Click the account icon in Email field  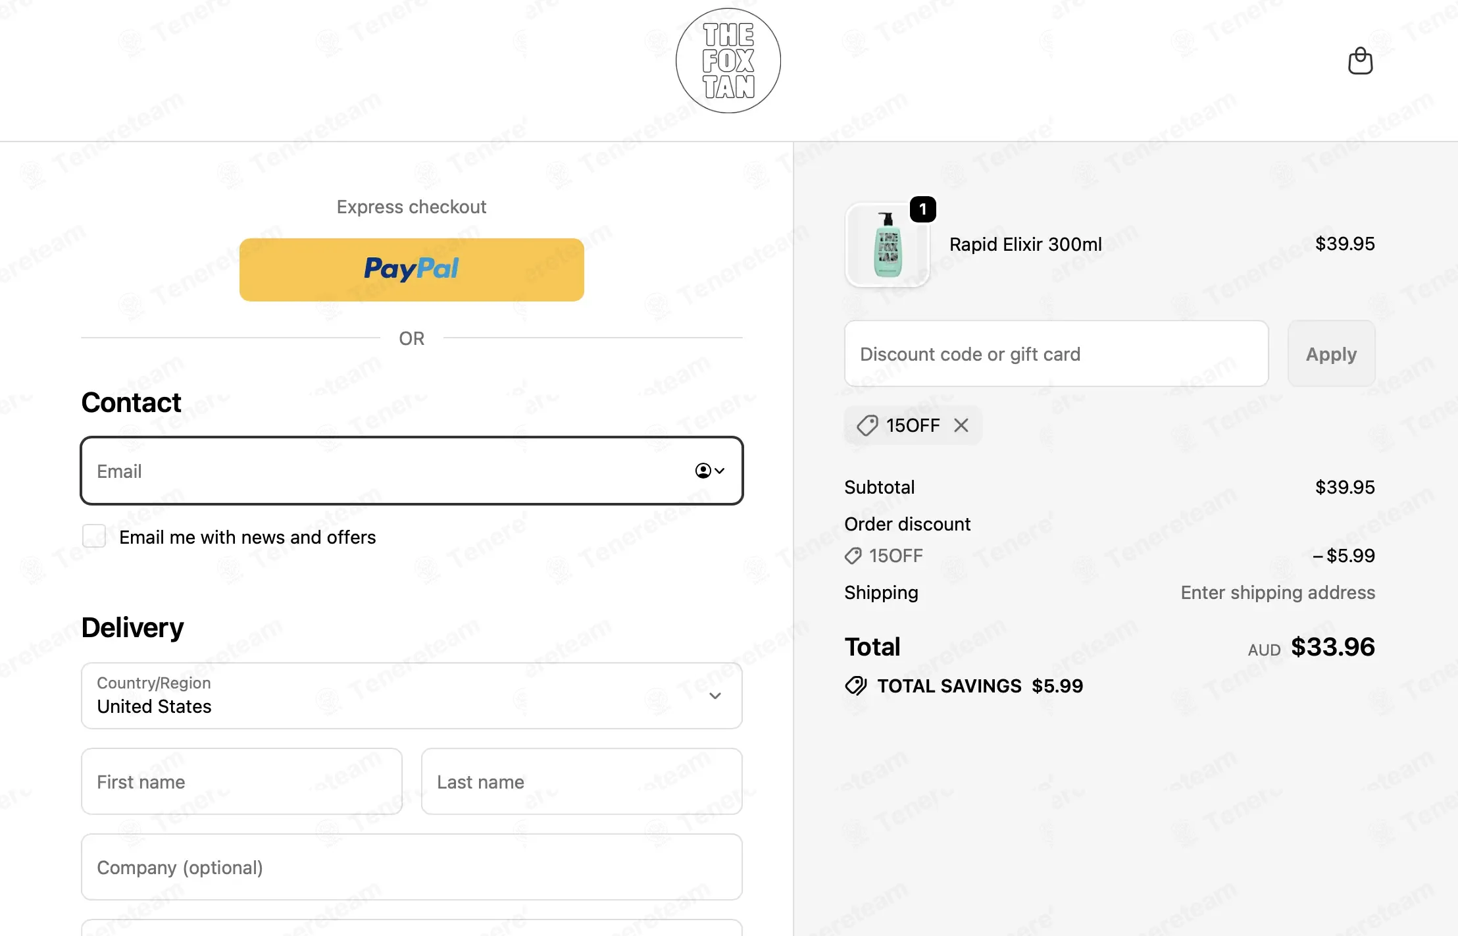703,471
